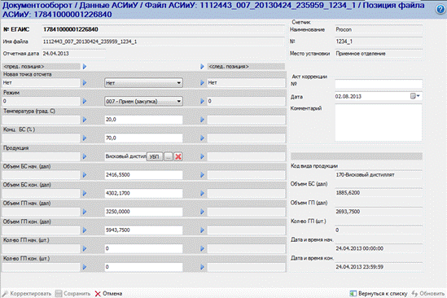
Task: Click Объем БС кон. field 4302,1700
Action: [x=143, y=193]
